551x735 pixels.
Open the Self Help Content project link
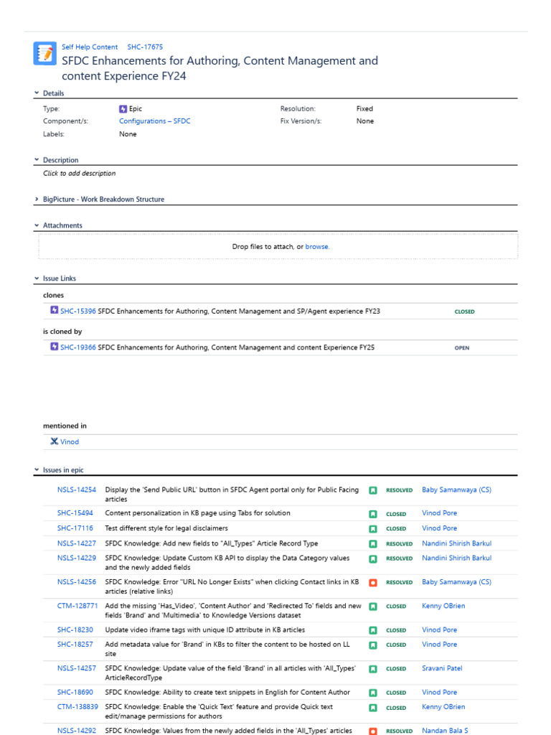point(90,47)
